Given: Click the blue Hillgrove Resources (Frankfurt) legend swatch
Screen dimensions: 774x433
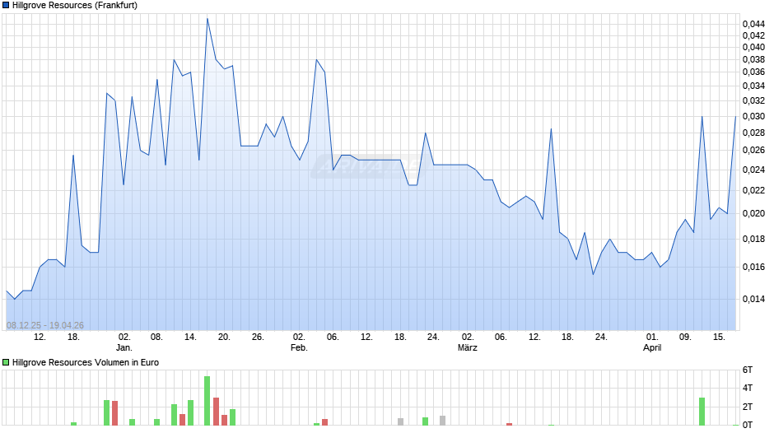Looking at the screenshot, I should tap(6, 6).
